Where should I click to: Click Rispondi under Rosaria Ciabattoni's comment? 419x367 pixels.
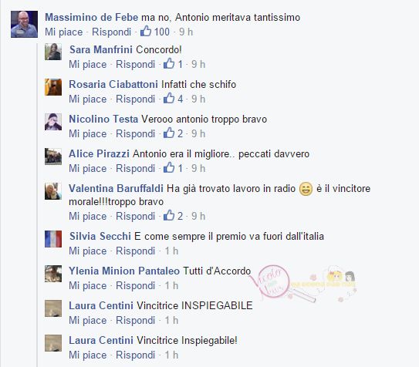coord(135,99)
